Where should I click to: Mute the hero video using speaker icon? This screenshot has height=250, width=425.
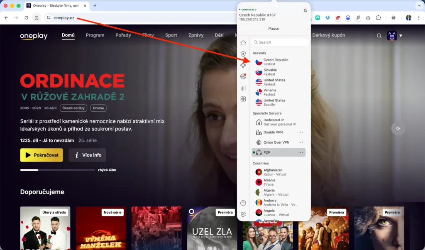[398, 129]
